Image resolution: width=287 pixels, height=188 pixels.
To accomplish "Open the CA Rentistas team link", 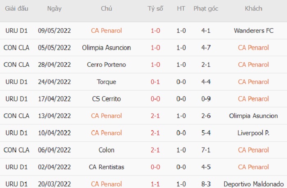I will (106, 167).
